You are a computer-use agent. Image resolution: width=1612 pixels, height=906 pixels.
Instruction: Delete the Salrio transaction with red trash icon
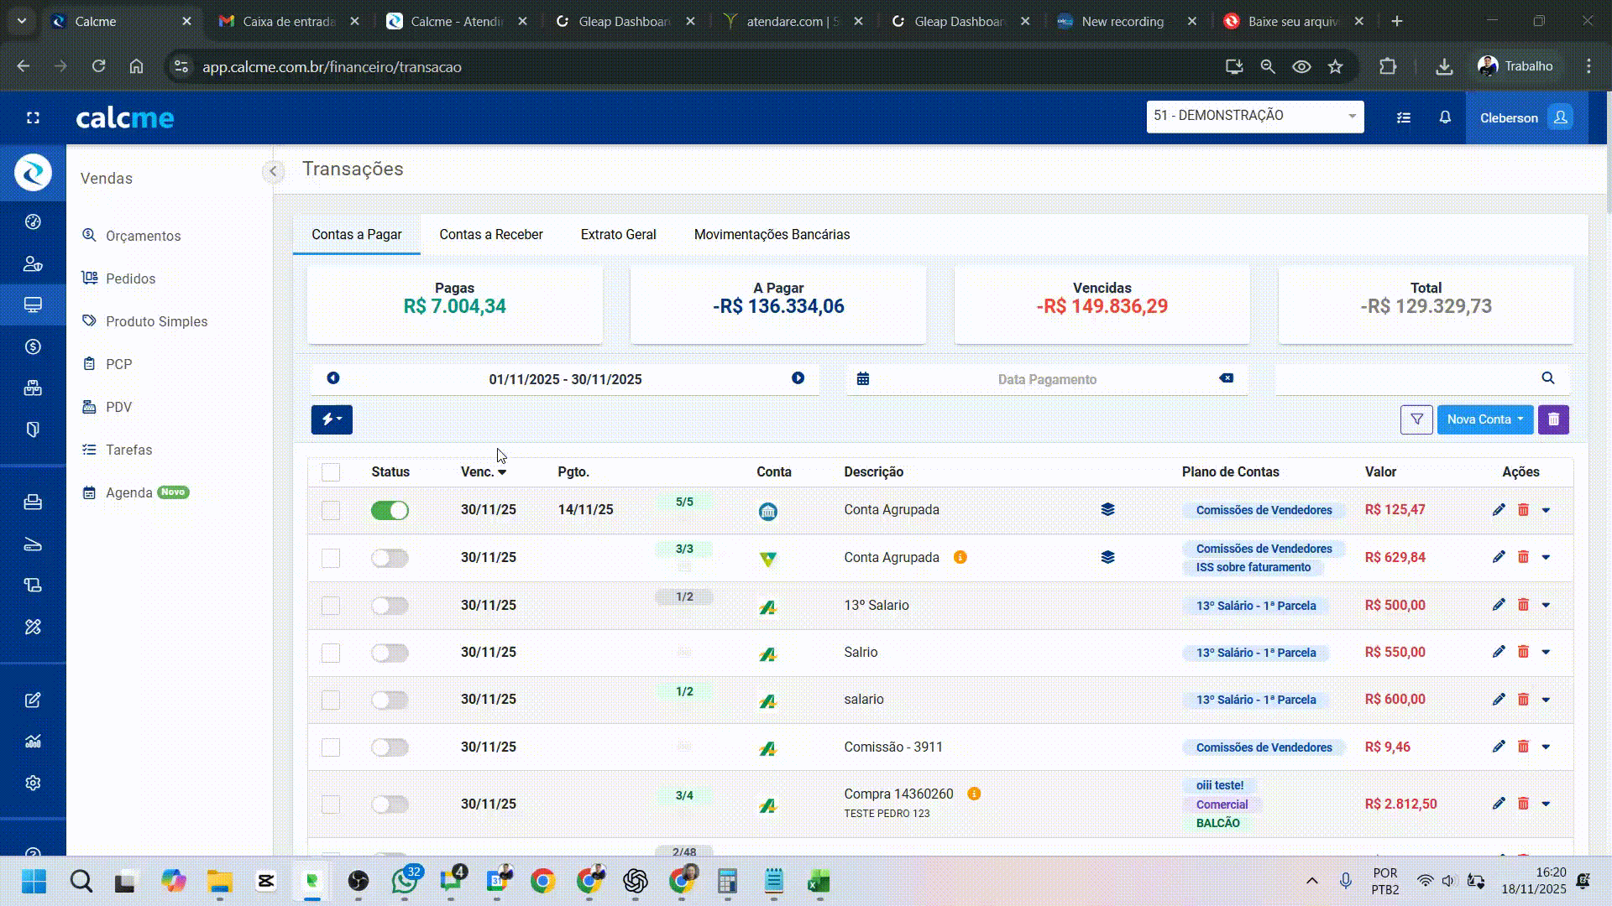point(1523,652)
